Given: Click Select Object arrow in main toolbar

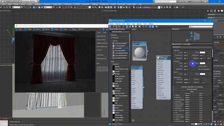Looking at the screenshot, I should [x=22, y=7].
